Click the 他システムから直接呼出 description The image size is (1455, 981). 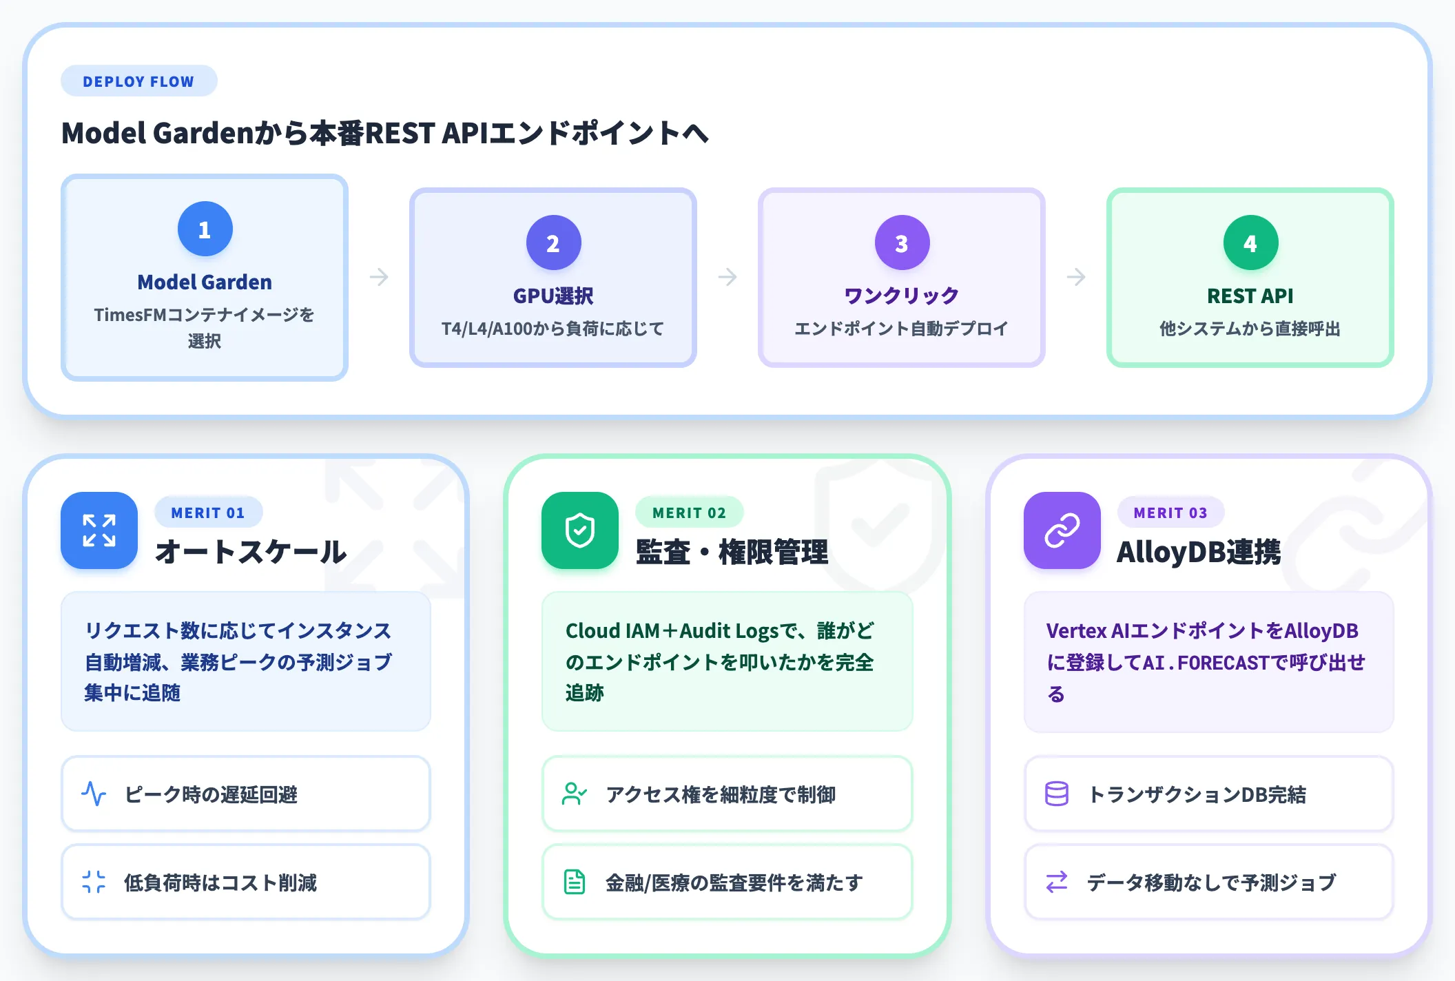click(1250, 329)
